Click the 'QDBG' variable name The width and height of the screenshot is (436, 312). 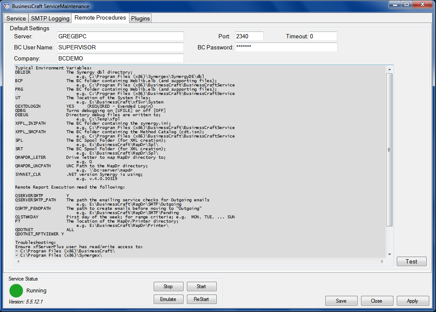pyautogui.click(x=20, y=111)
